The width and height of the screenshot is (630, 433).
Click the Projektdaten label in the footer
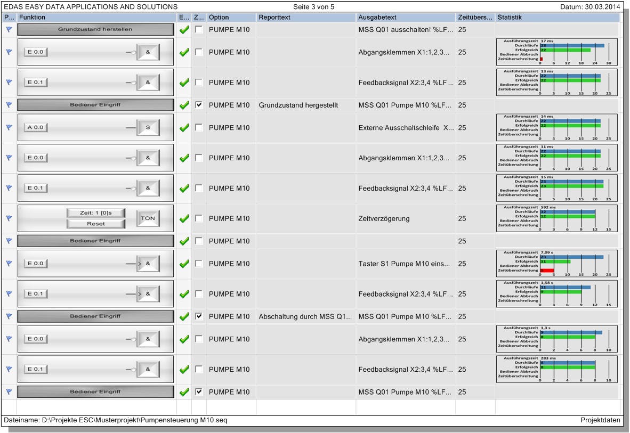(600, 420)
